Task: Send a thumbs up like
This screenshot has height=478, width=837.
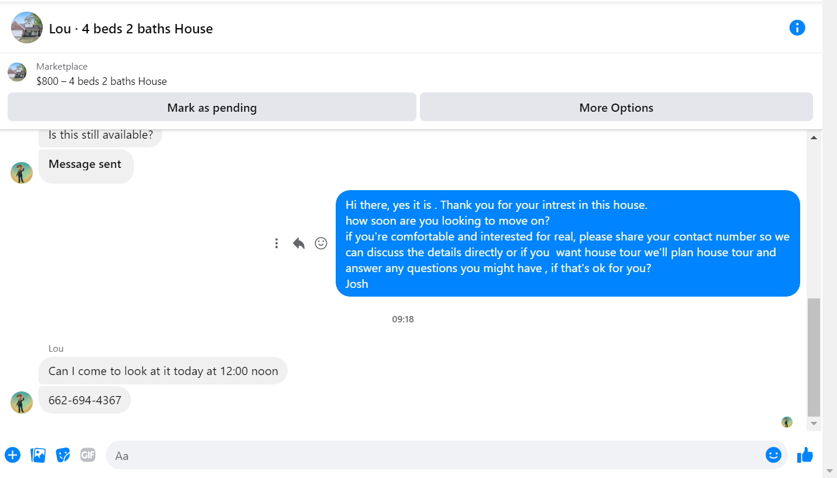Action: coord(805,455)
